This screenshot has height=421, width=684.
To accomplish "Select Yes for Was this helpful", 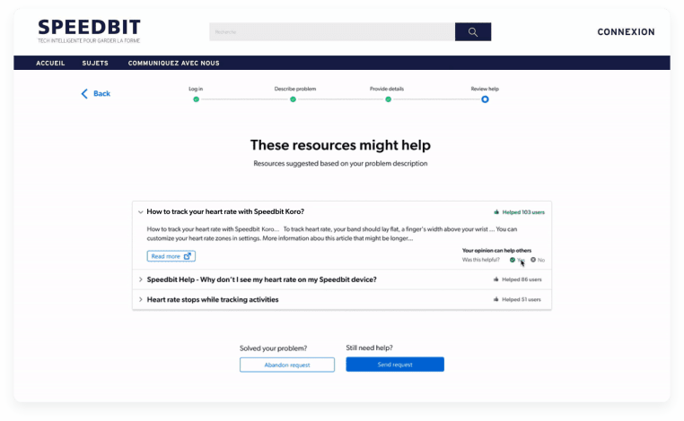I will pos(513,260).
